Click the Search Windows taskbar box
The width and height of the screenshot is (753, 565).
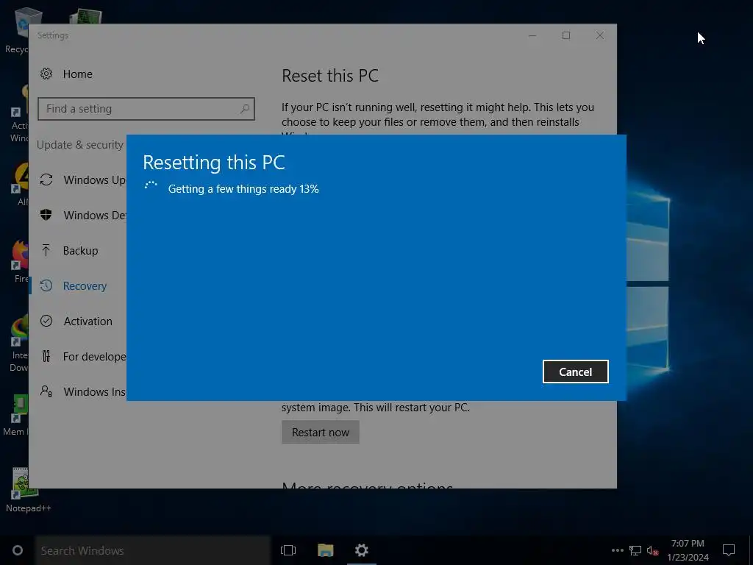coord(153,550)
